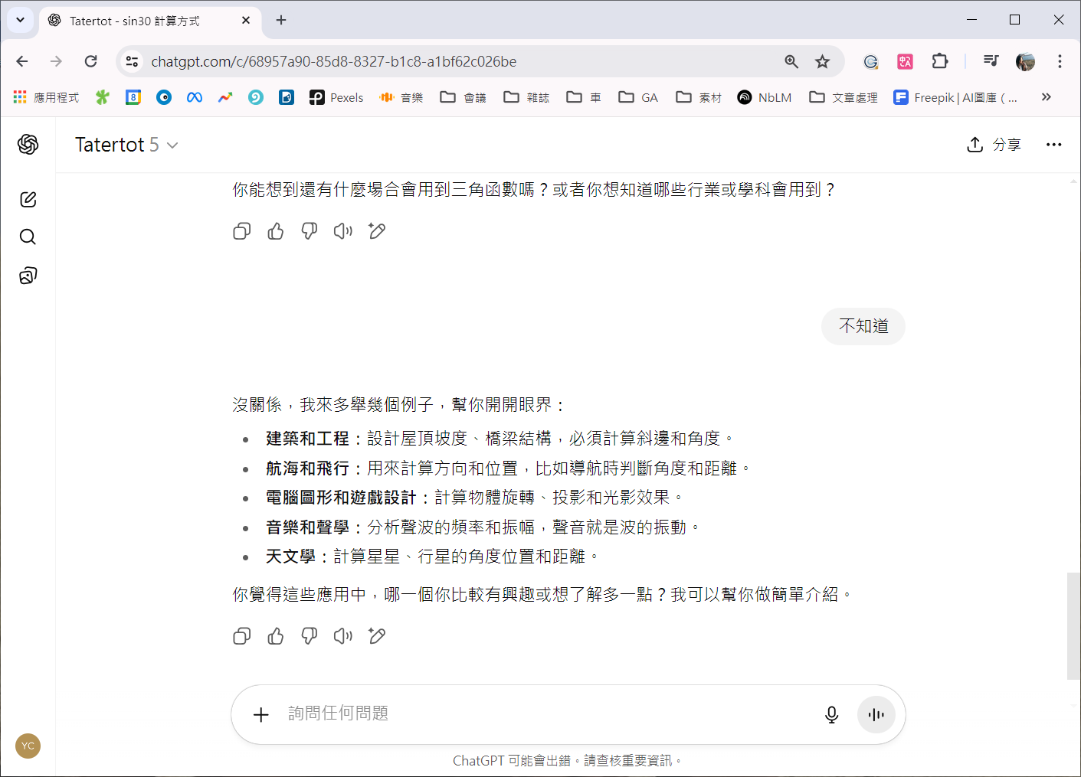The image size is (1081, 777).
Task: Open the Extensions puzzle menu
Action: click(939, 61)
